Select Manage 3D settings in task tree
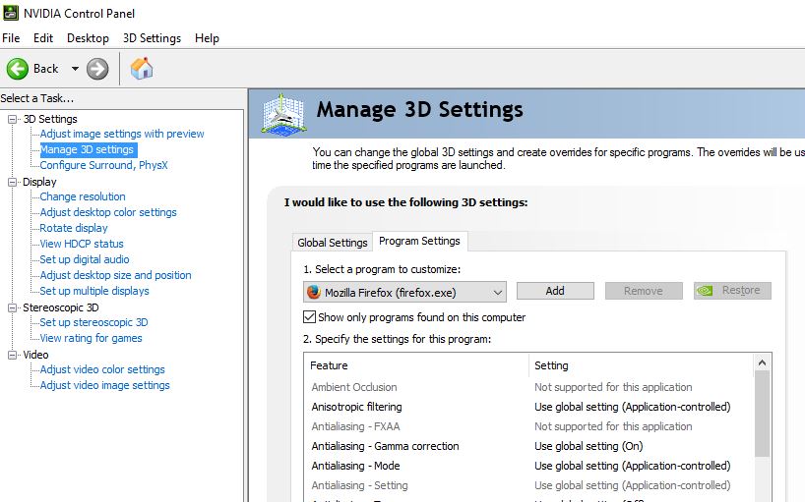 click(87, 149)
